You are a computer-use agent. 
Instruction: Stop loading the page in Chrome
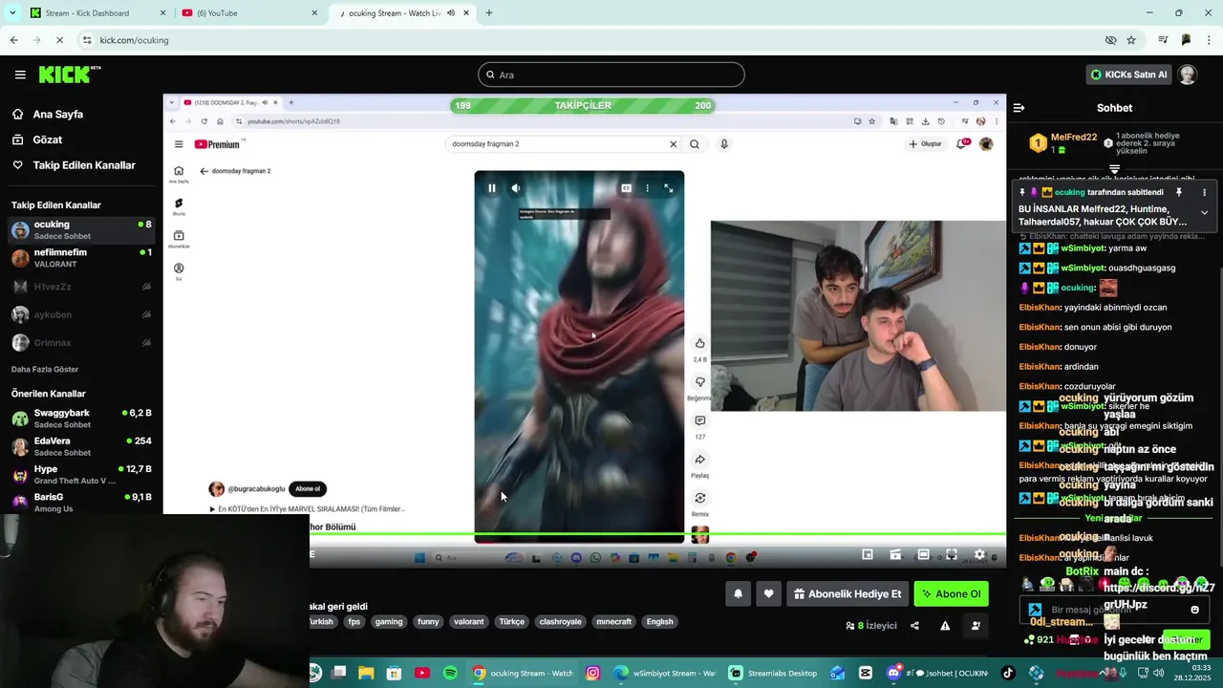[x=59, y=40]
